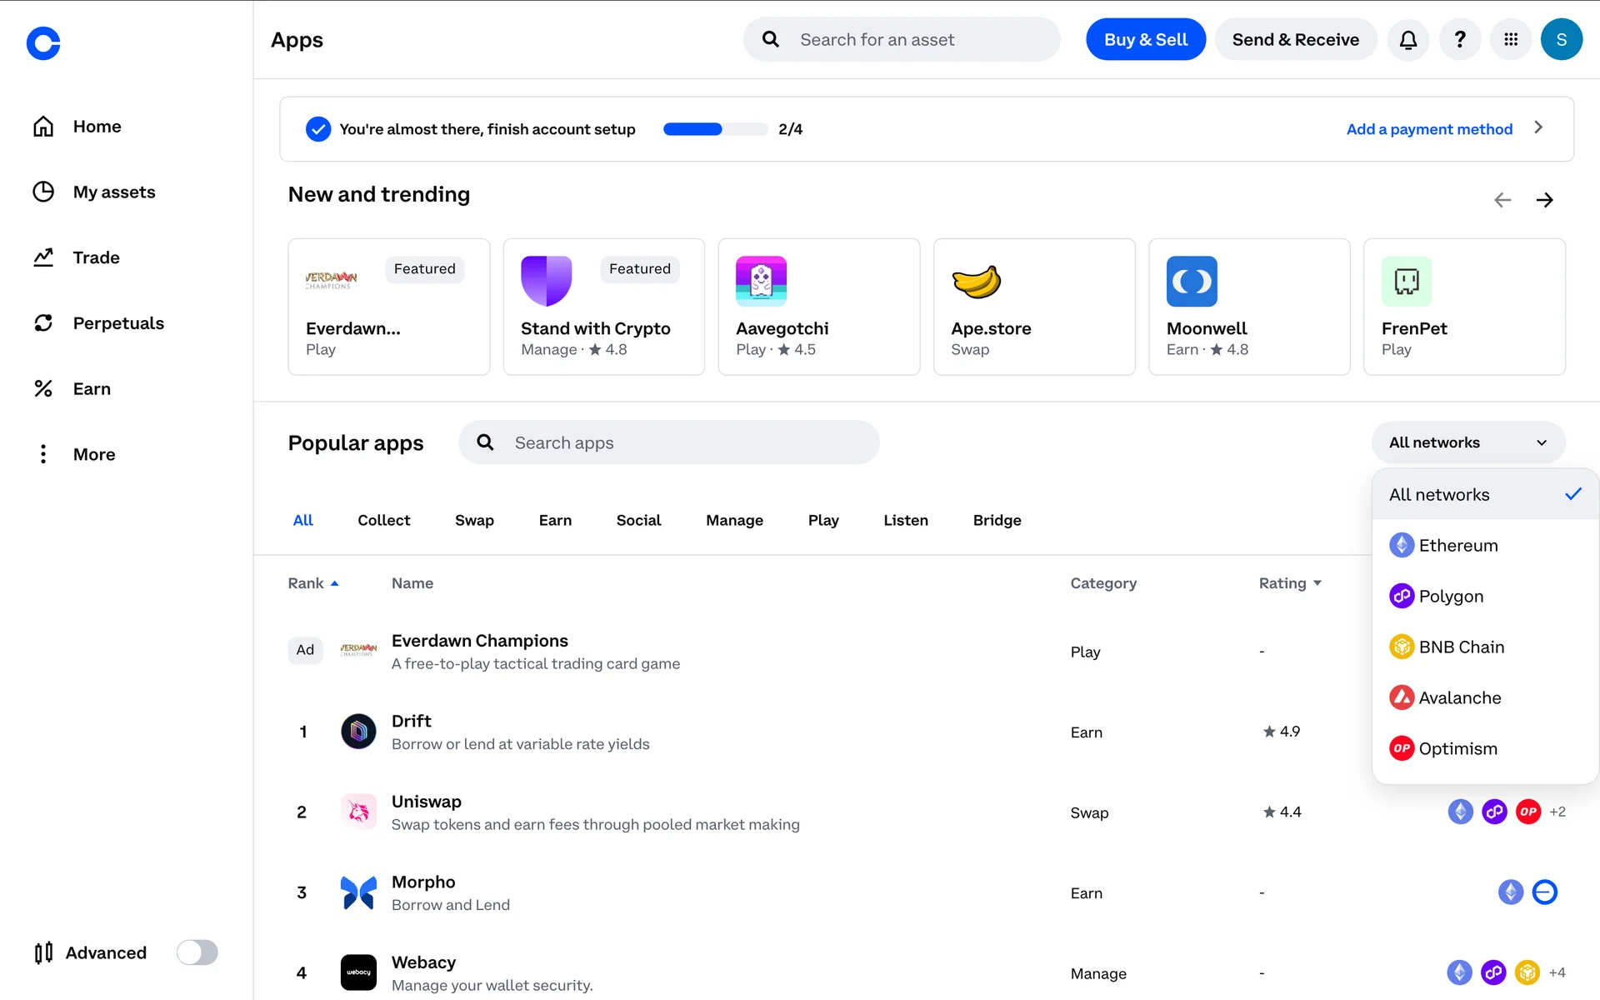Focus the Search apps field
This screenshot has width=1600, height=1000.
(x=668, y=442)
